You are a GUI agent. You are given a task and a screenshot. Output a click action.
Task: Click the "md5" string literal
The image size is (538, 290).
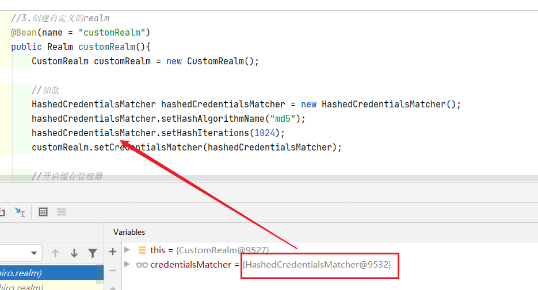coord(283,119)
